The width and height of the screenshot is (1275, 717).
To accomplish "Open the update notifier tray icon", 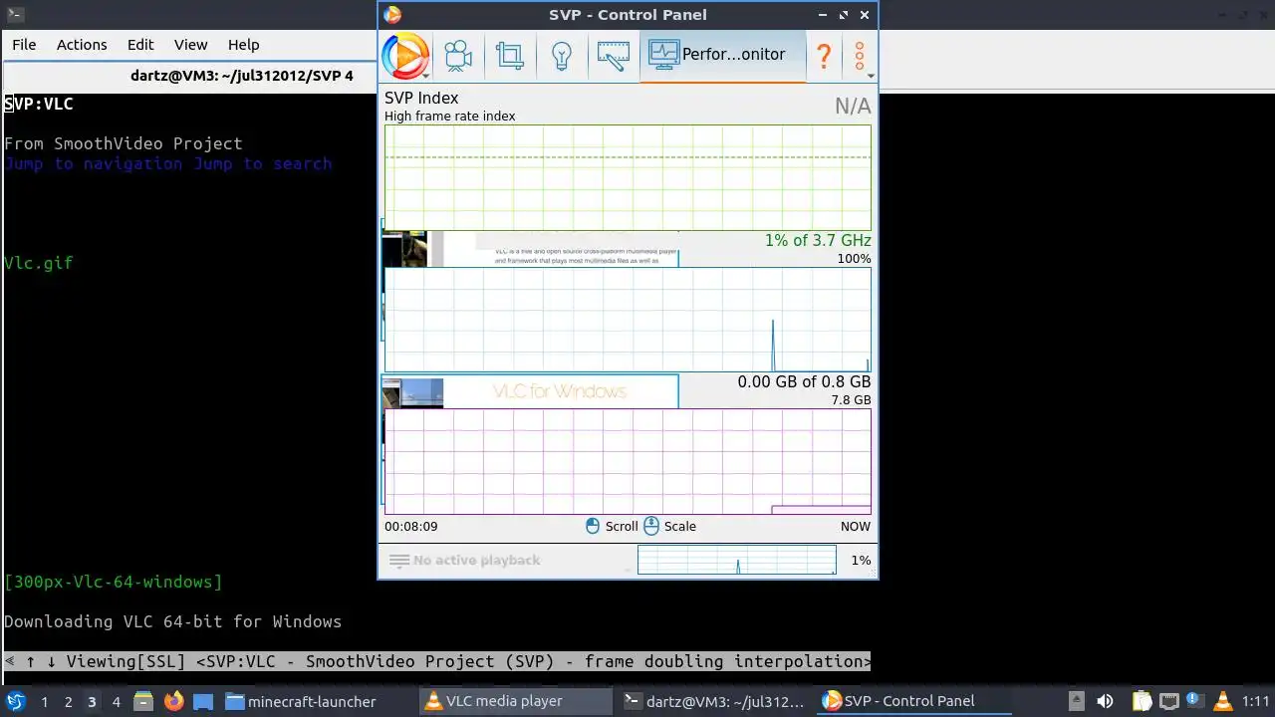I will click(1193, 701).
